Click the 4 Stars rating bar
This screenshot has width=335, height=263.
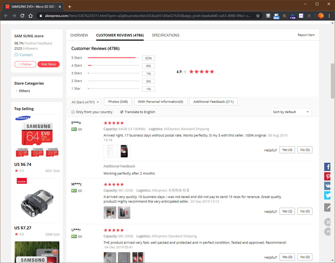pyautogui.click(x=114, y=66)
